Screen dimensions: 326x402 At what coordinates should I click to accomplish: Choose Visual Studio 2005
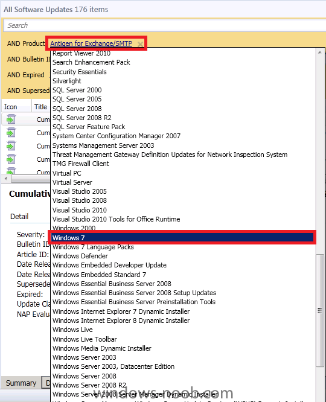point(80,191)
